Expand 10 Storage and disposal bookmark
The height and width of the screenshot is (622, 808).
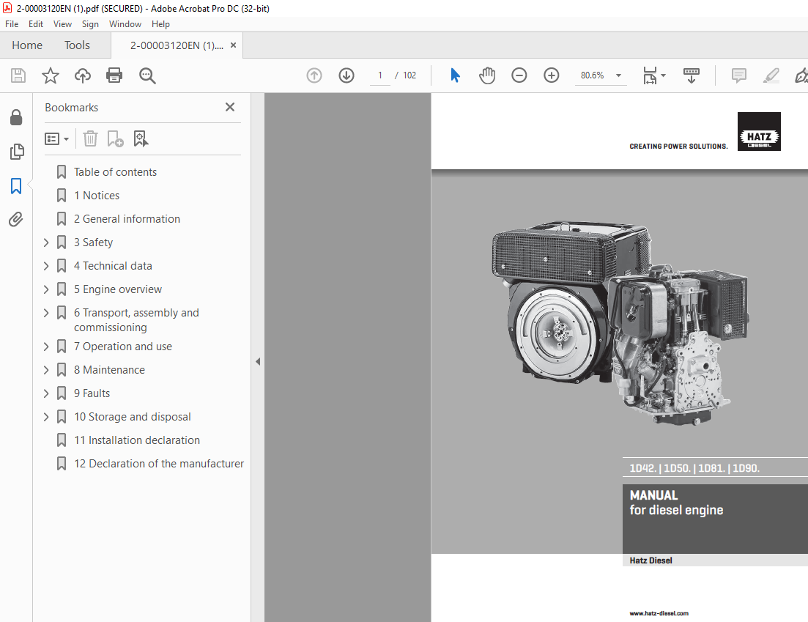(46, 417)
